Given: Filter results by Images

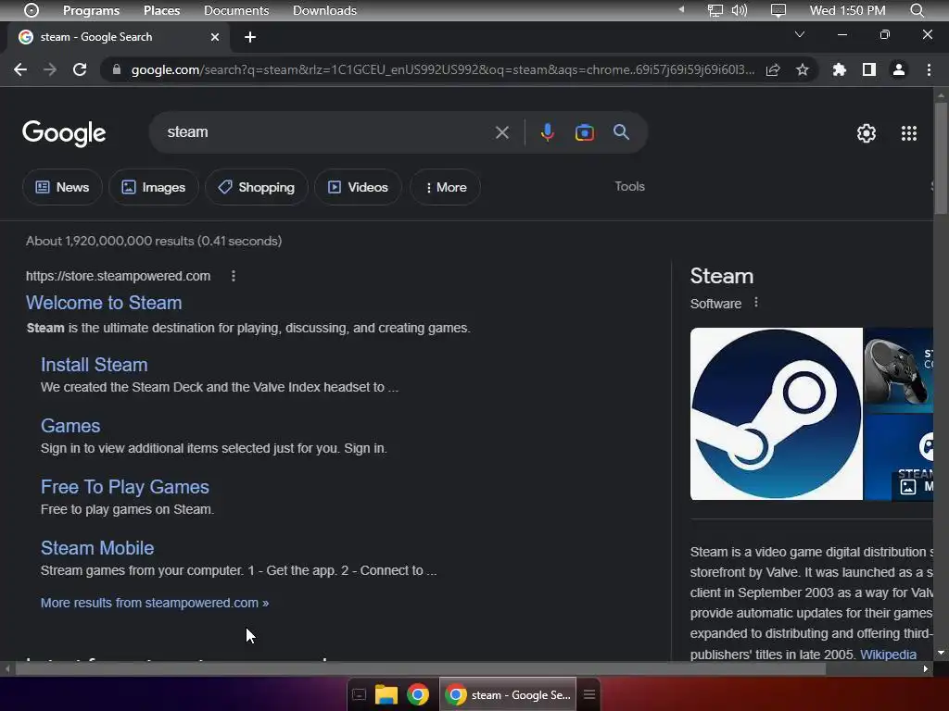Looking at the screenshot, I should 154,187.
